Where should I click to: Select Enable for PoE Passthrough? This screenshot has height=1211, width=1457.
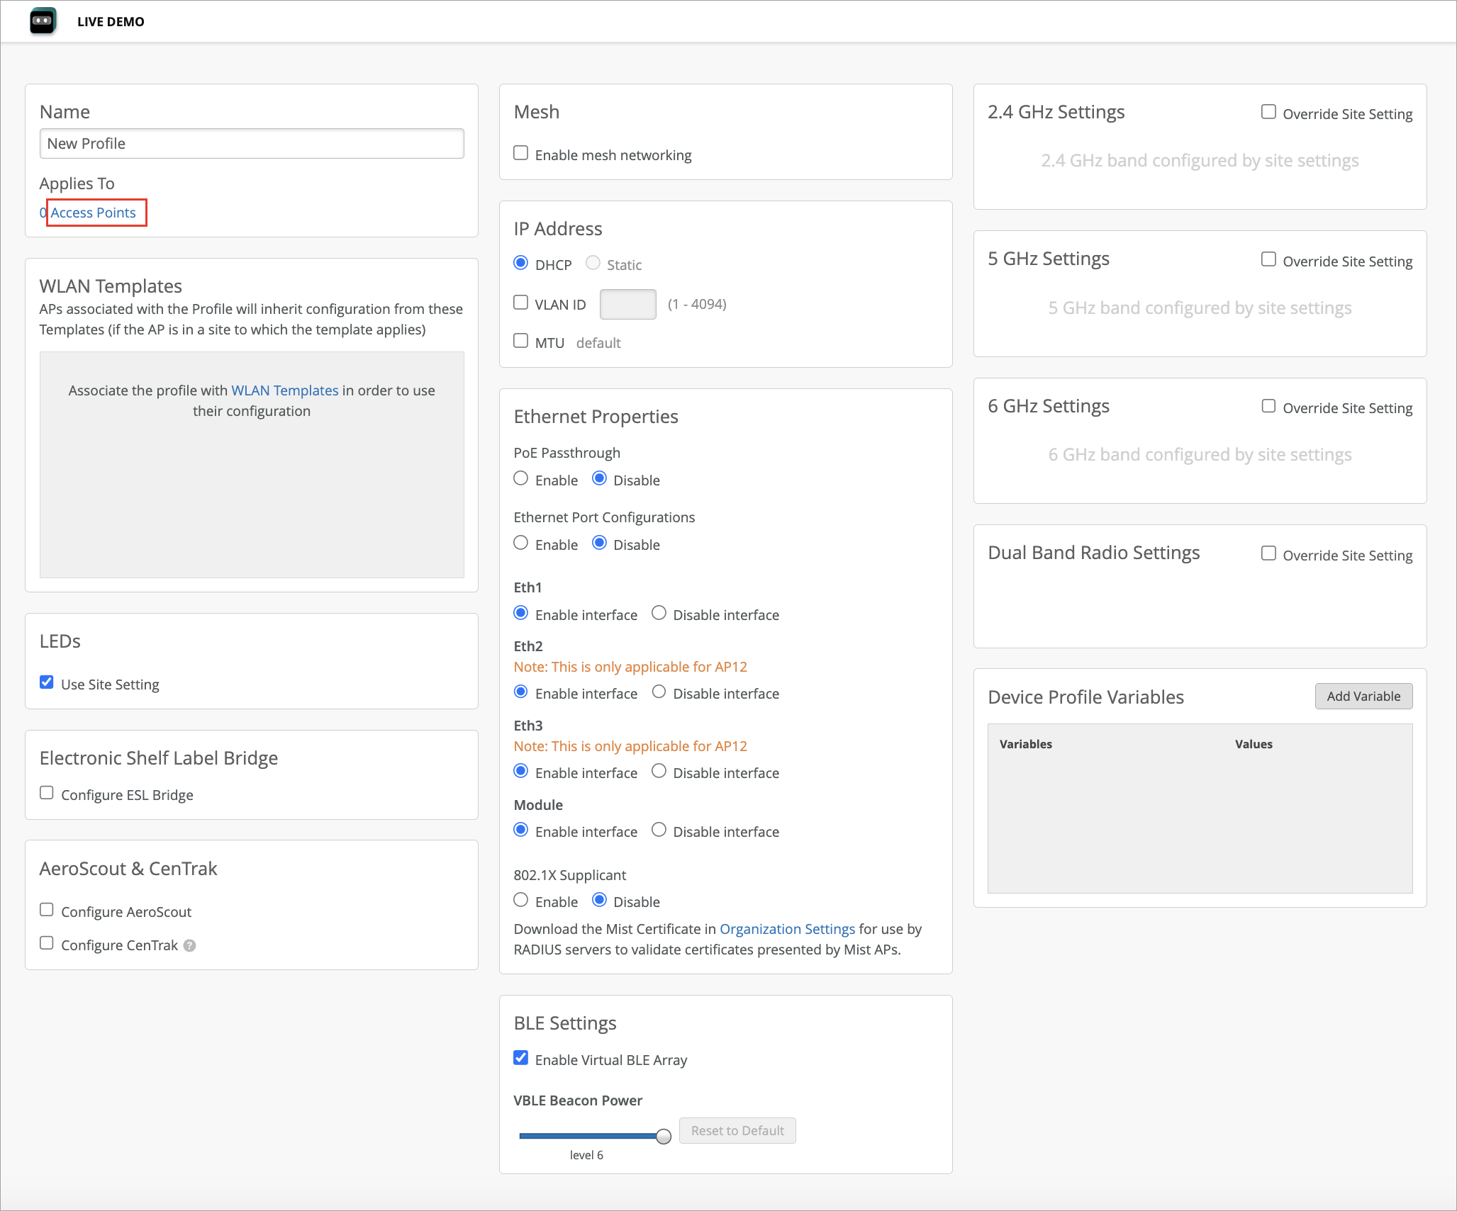click(521, 479)
